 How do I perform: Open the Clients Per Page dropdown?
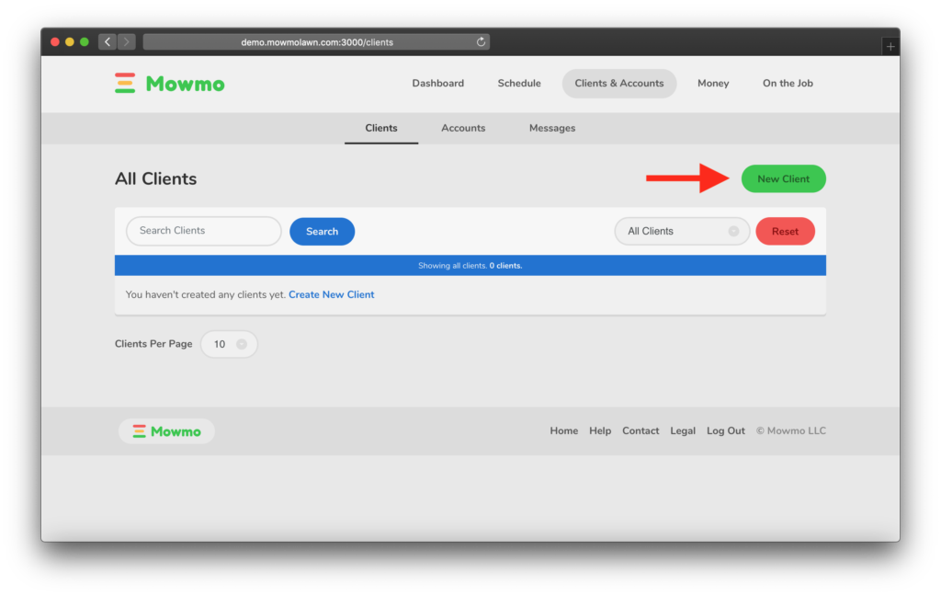(229, 344)
